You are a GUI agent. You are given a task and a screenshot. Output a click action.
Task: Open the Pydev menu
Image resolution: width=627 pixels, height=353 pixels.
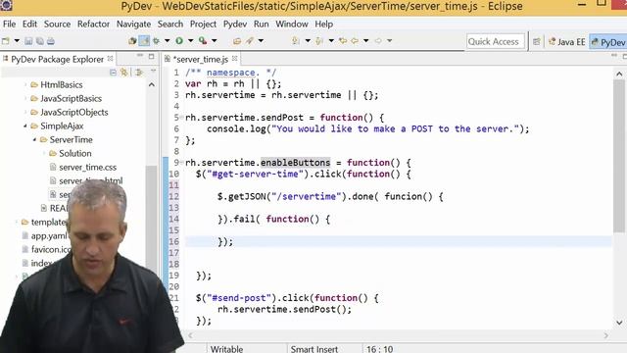[235, 24]
